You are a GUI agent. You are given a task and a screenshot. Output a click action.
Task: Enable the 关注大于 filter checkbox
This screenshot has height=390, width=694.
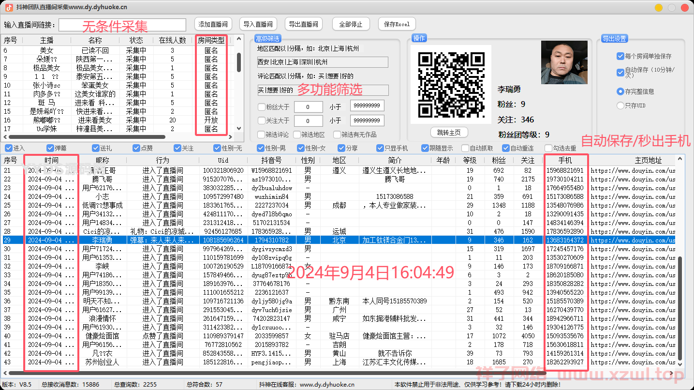click(x=262, y=120)
